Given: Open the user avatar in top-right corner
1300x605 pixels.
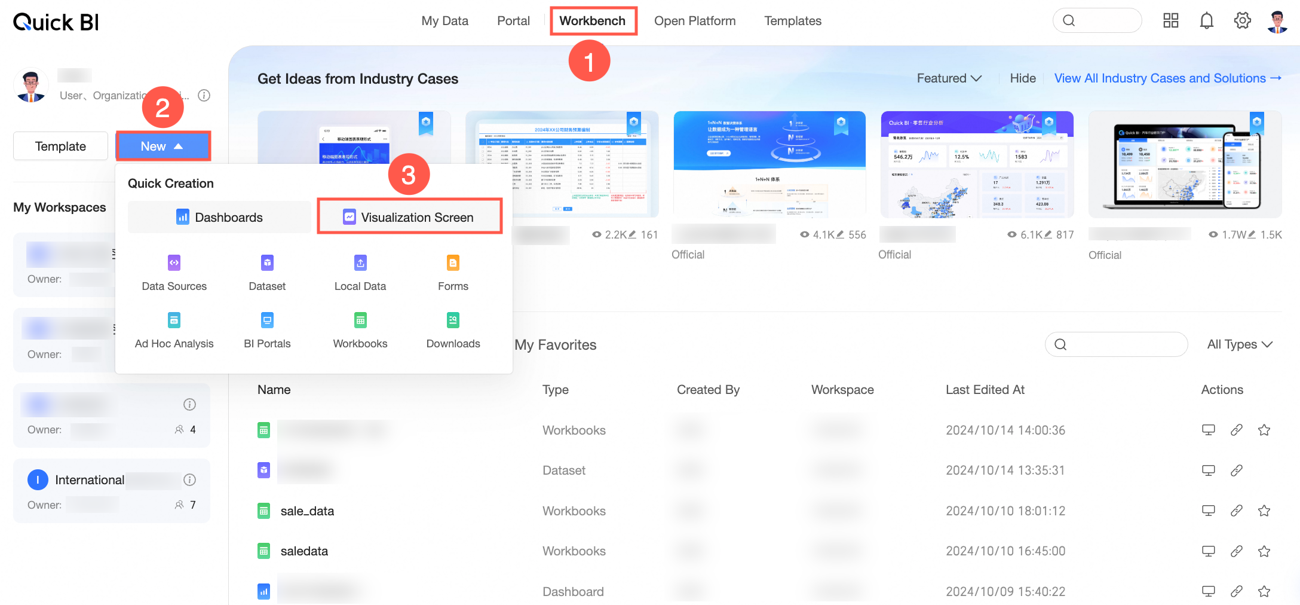Looking at the screenshot, I should click(x=1277, y=22).
